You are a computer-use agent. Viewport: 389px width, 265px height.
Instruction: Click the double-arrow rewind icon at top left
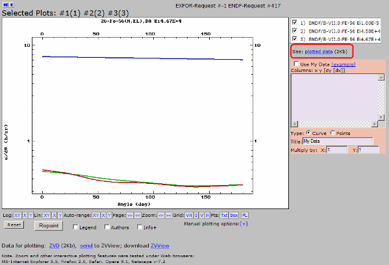5,5
